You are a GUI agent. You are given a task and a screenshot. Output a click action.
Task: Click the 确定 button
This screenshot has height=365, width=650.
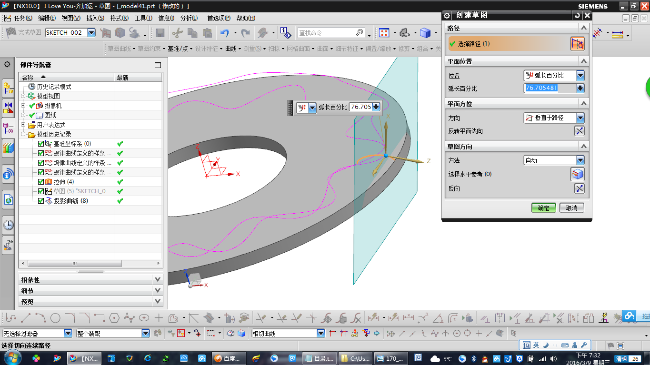543,208
